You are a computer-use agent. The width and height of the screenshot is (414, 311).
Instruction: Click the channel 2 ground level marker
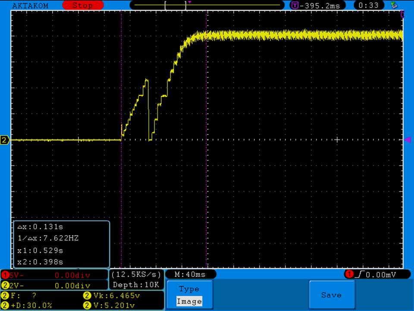[x=5, y=140]
